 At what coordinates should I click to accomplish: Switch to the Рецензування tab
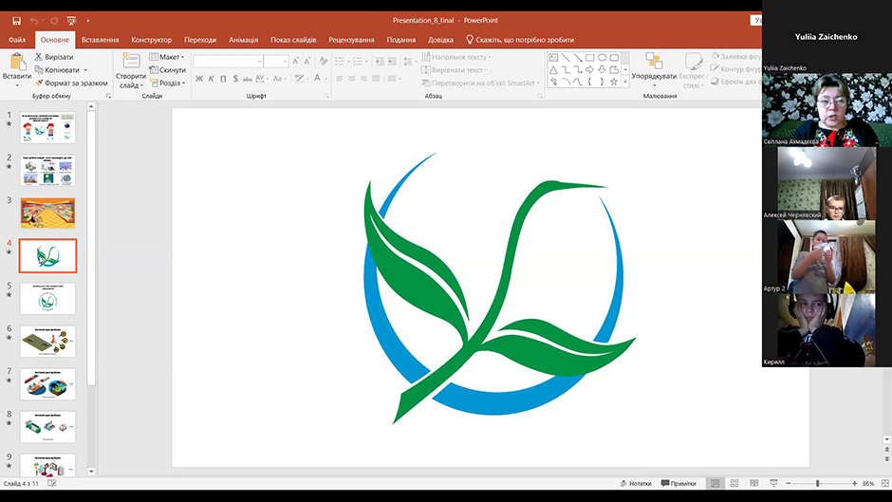pos(351,40)
